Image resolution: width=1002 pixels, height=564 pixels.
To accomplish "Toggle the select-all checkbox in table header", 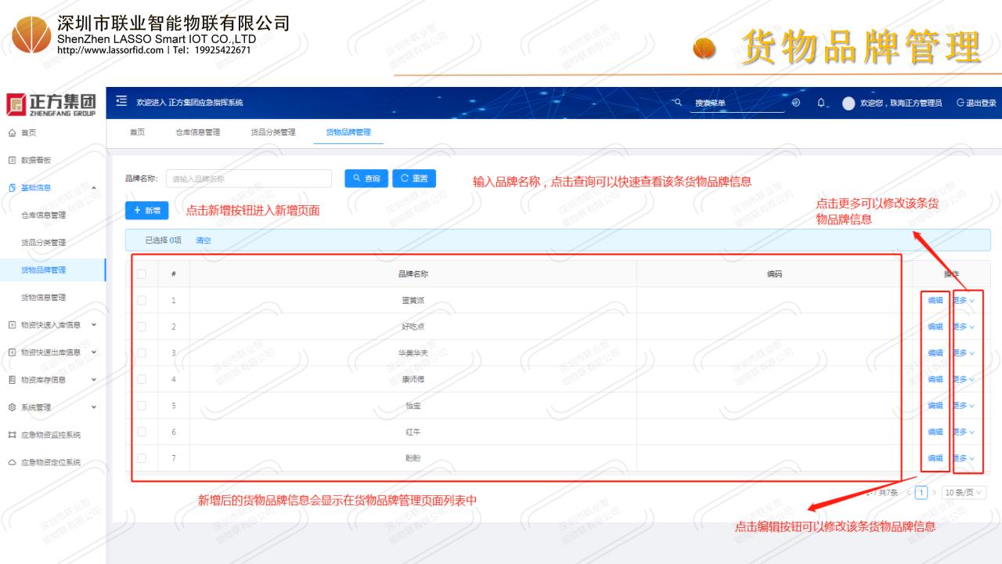I will [x=142, y=274].
